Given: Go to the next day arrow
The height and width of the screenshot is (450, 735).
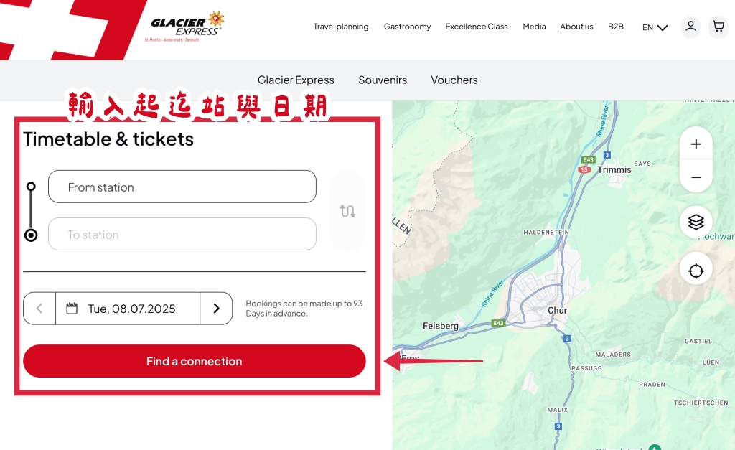Looking at the screenshot, I should (216, 309).
